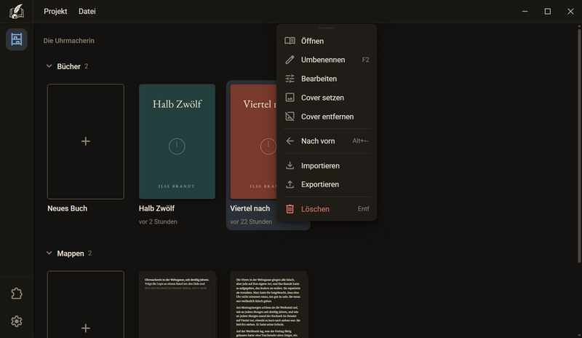This screenshot has width=582, height=338.
Task: Click the Die Uhrmacherin project title
Action: [68, 41]
